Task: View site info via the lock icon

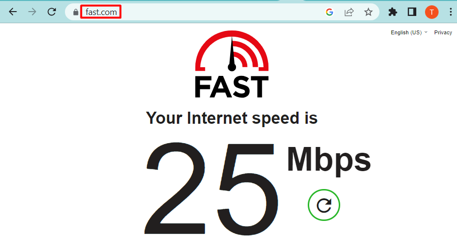Action: (x=76, y=12)
